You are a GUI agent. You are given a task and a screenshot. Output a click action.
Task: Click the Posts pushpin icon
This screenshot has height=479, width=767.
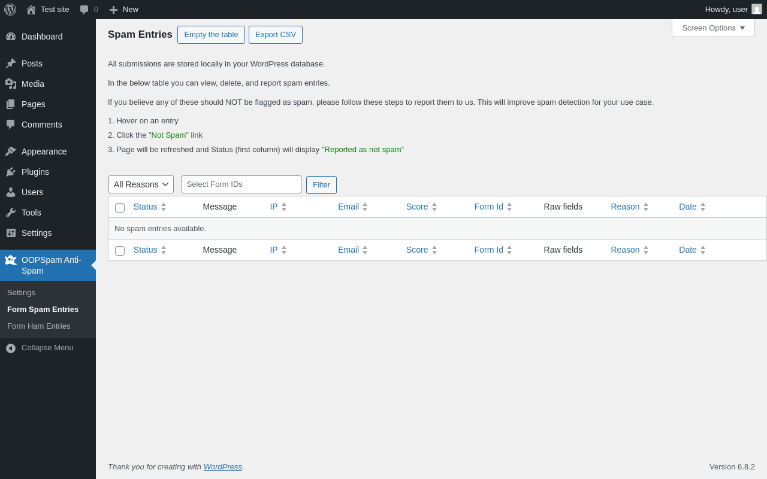[11, 63]
